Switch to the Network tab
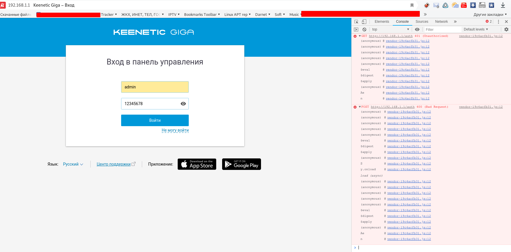The height and width of the screenshot is (252, 511). pos(441,22)
